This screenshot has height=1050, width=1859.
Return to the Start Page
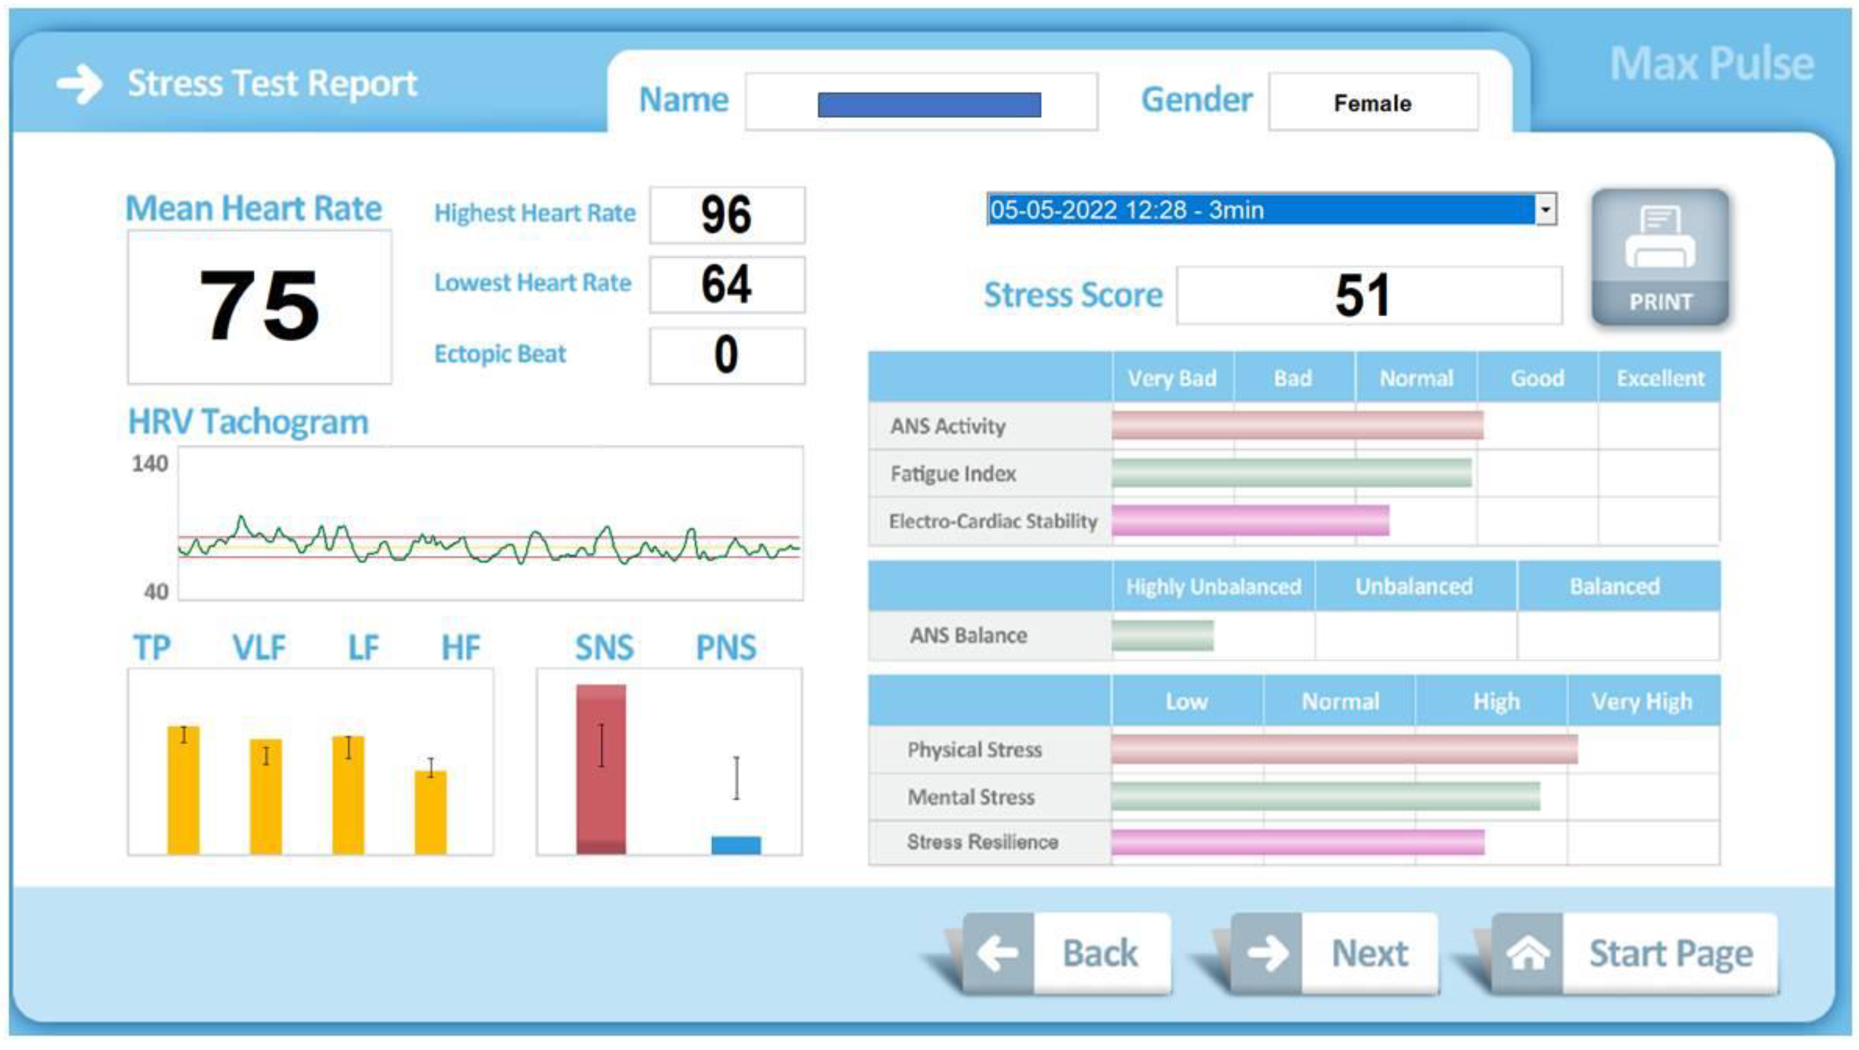click(x=1670, y=953)
